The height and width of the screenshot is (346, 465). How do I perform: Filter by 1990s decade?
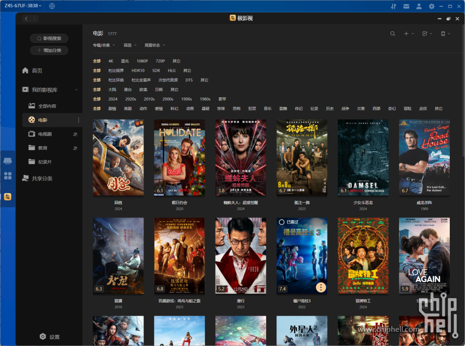[x=187, y=99]
